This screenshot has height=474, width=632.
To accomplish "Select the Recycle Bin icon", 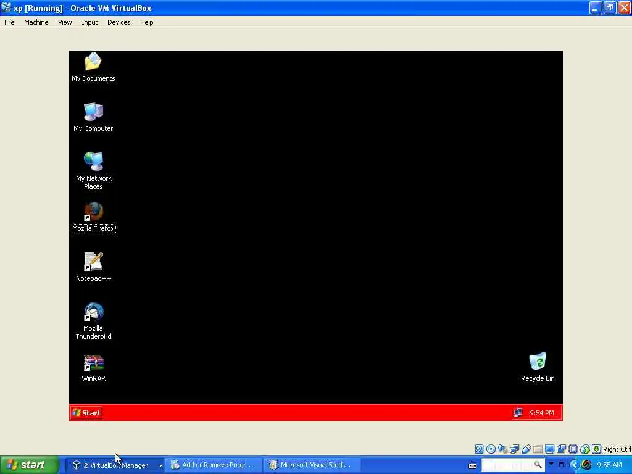I will click(538, 367).
